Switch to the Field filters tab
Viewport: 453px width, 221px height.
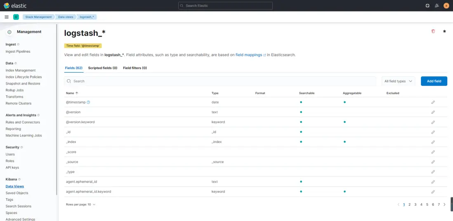point(135,68)
